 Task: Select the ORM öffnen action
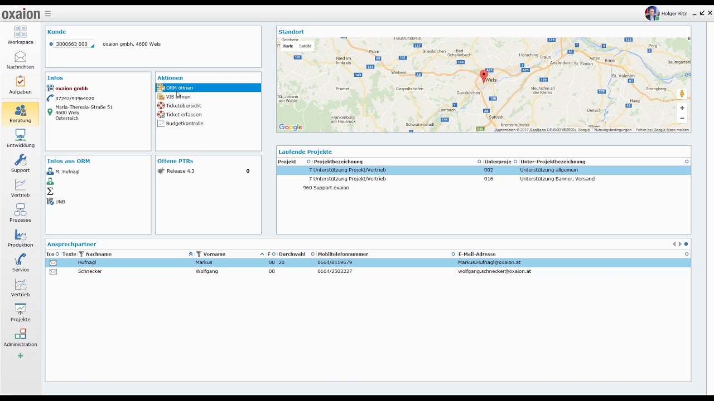(x=208, y=87)
